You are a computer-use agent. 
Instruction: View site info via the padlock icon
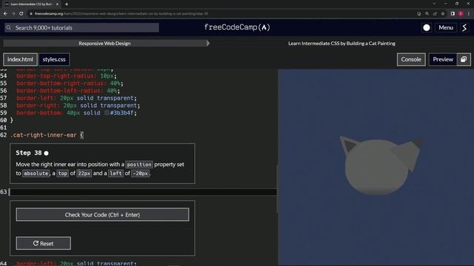pyautogui.click(x=31, y=13)
